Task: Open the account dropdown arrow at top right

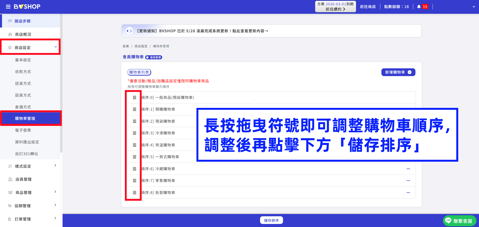Action: (473, 7)
